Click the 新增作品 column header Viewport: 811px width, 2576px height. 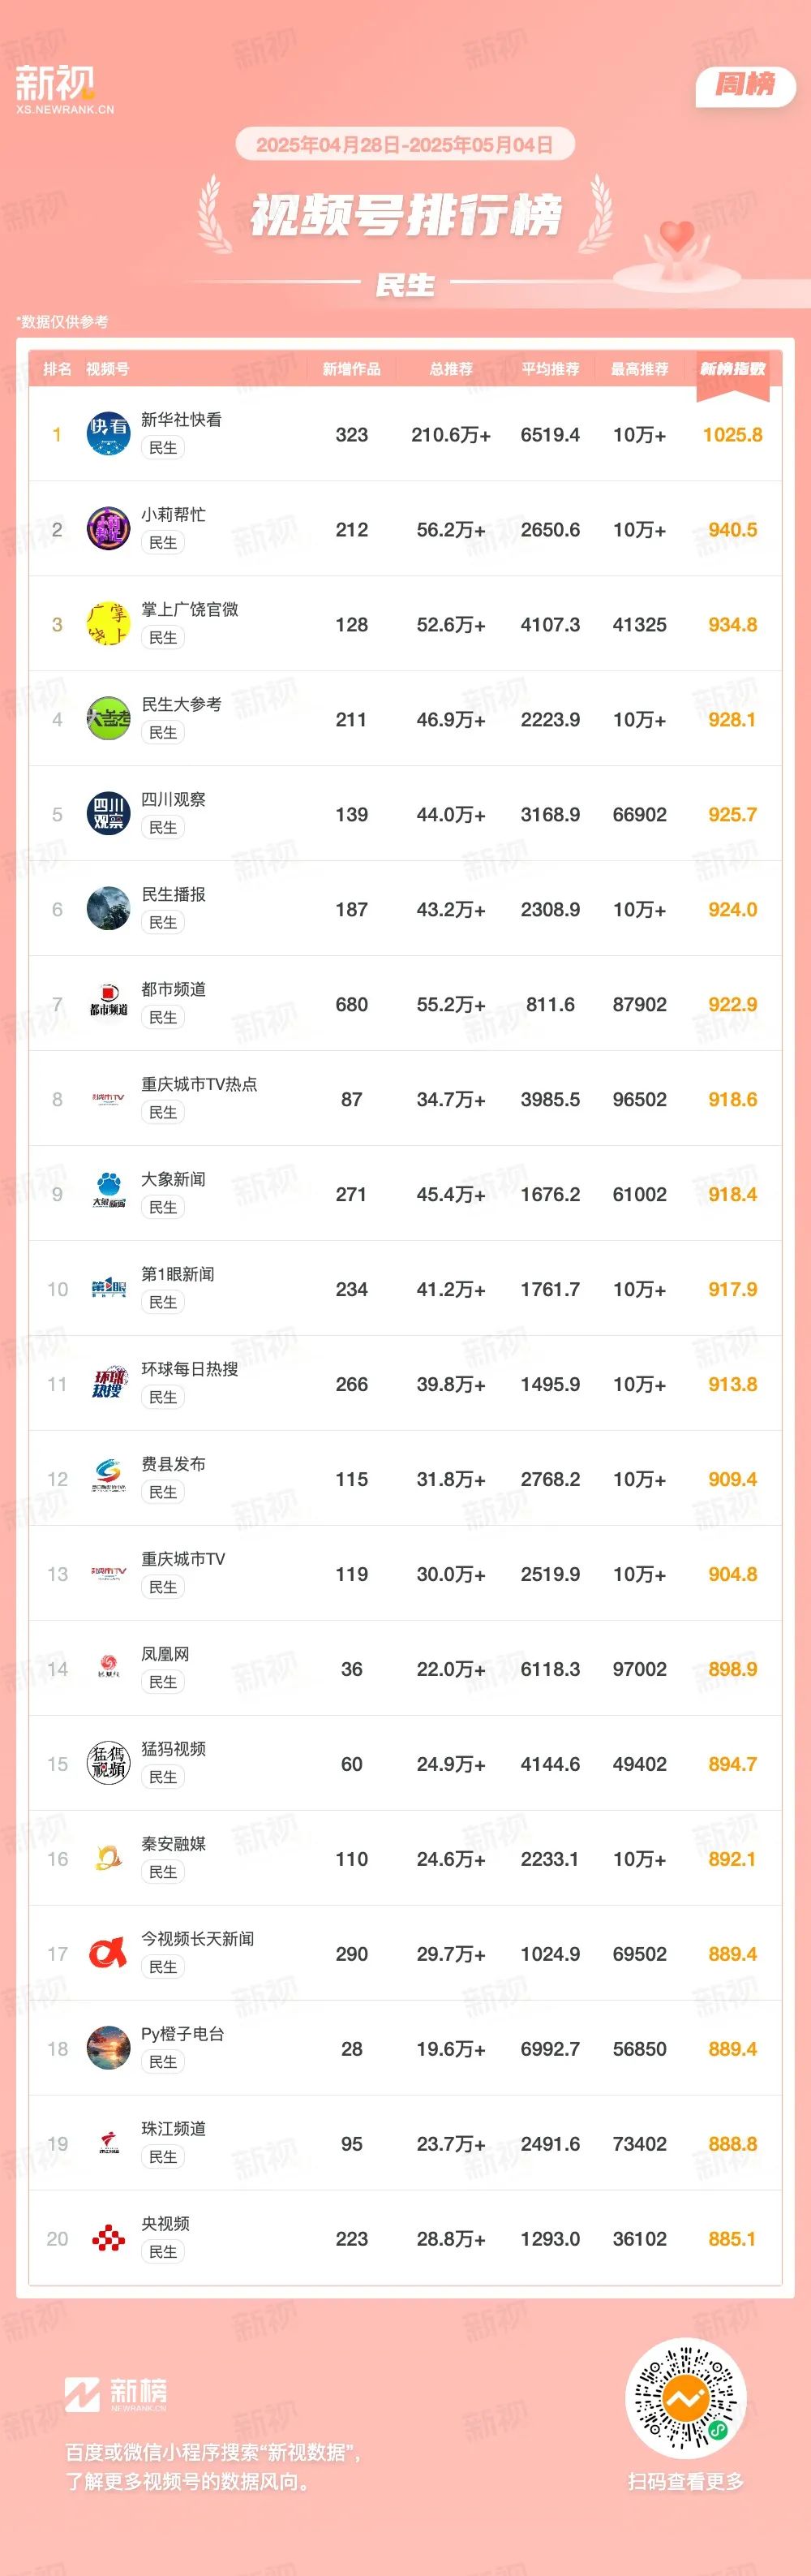(x=351, y=369)
